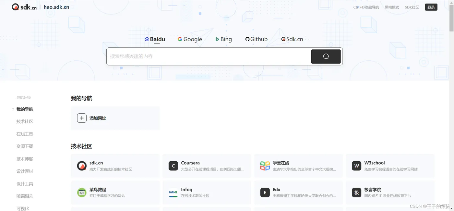The height and width of the screenshot is (211, 454).
Task: Select 设计工具 in sidebar
Action: click(25, 184)
